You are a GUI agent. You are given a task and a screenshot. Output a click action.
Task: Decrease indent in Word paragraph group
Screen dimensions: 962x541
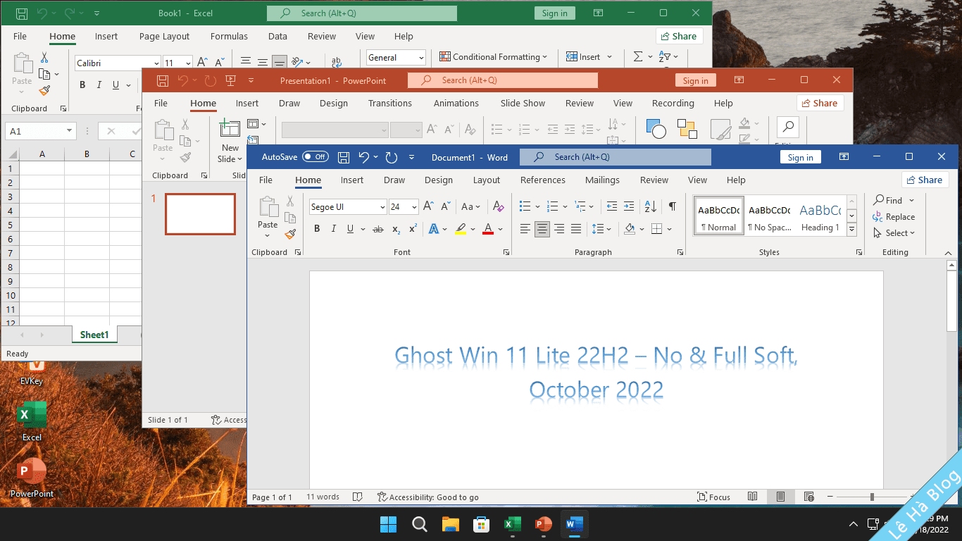(x=612, y=206)
